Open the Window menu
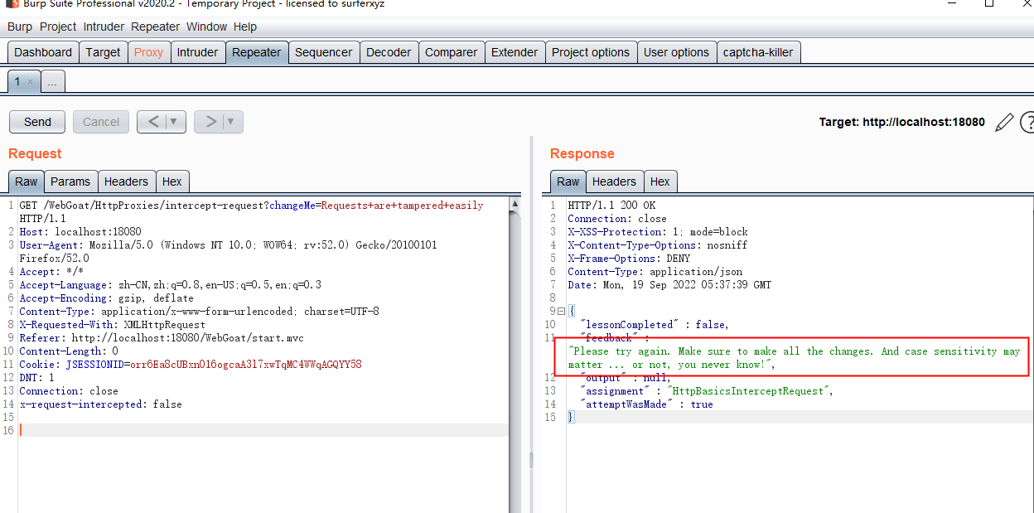Image resolution: width=1034 pixels, height=513 pixels. pos(206,27)
